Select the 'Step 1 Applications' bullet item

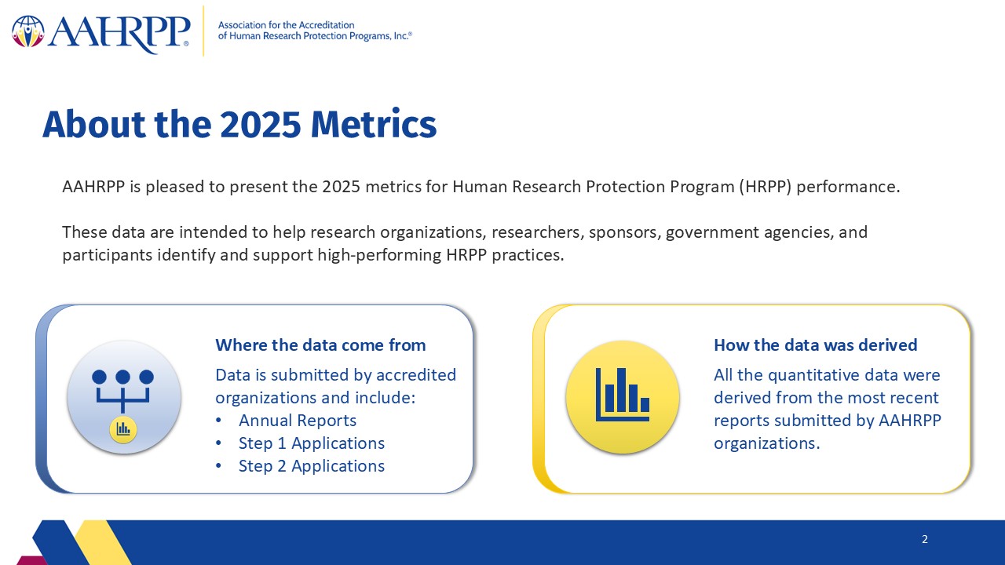[311, 443]
